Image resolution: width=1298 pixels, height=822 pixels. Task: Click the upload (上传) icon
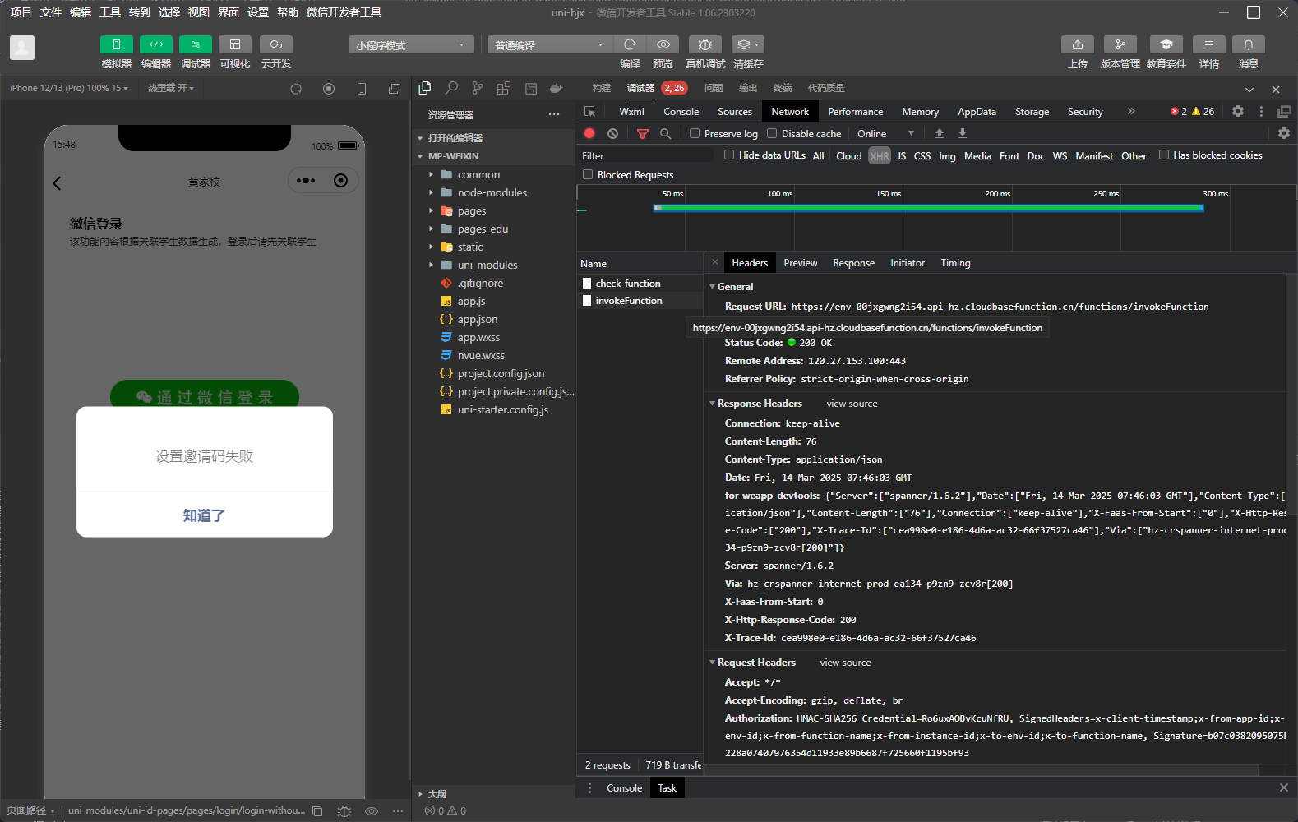click(1078, 44)
